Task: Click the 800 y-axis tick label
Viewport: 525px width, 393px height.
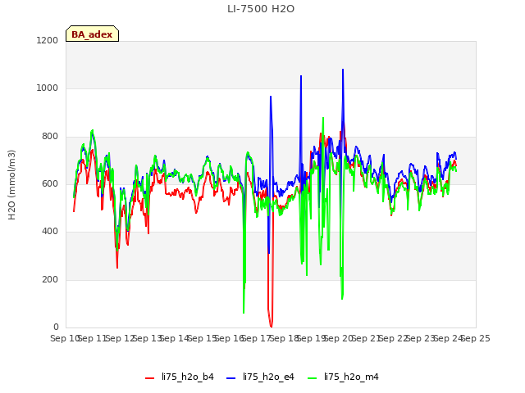Action: [x=50, y=137]
